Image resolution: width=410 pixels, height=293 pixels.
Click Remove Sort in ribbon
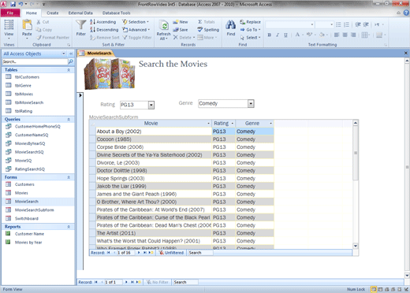coord(105,38)
